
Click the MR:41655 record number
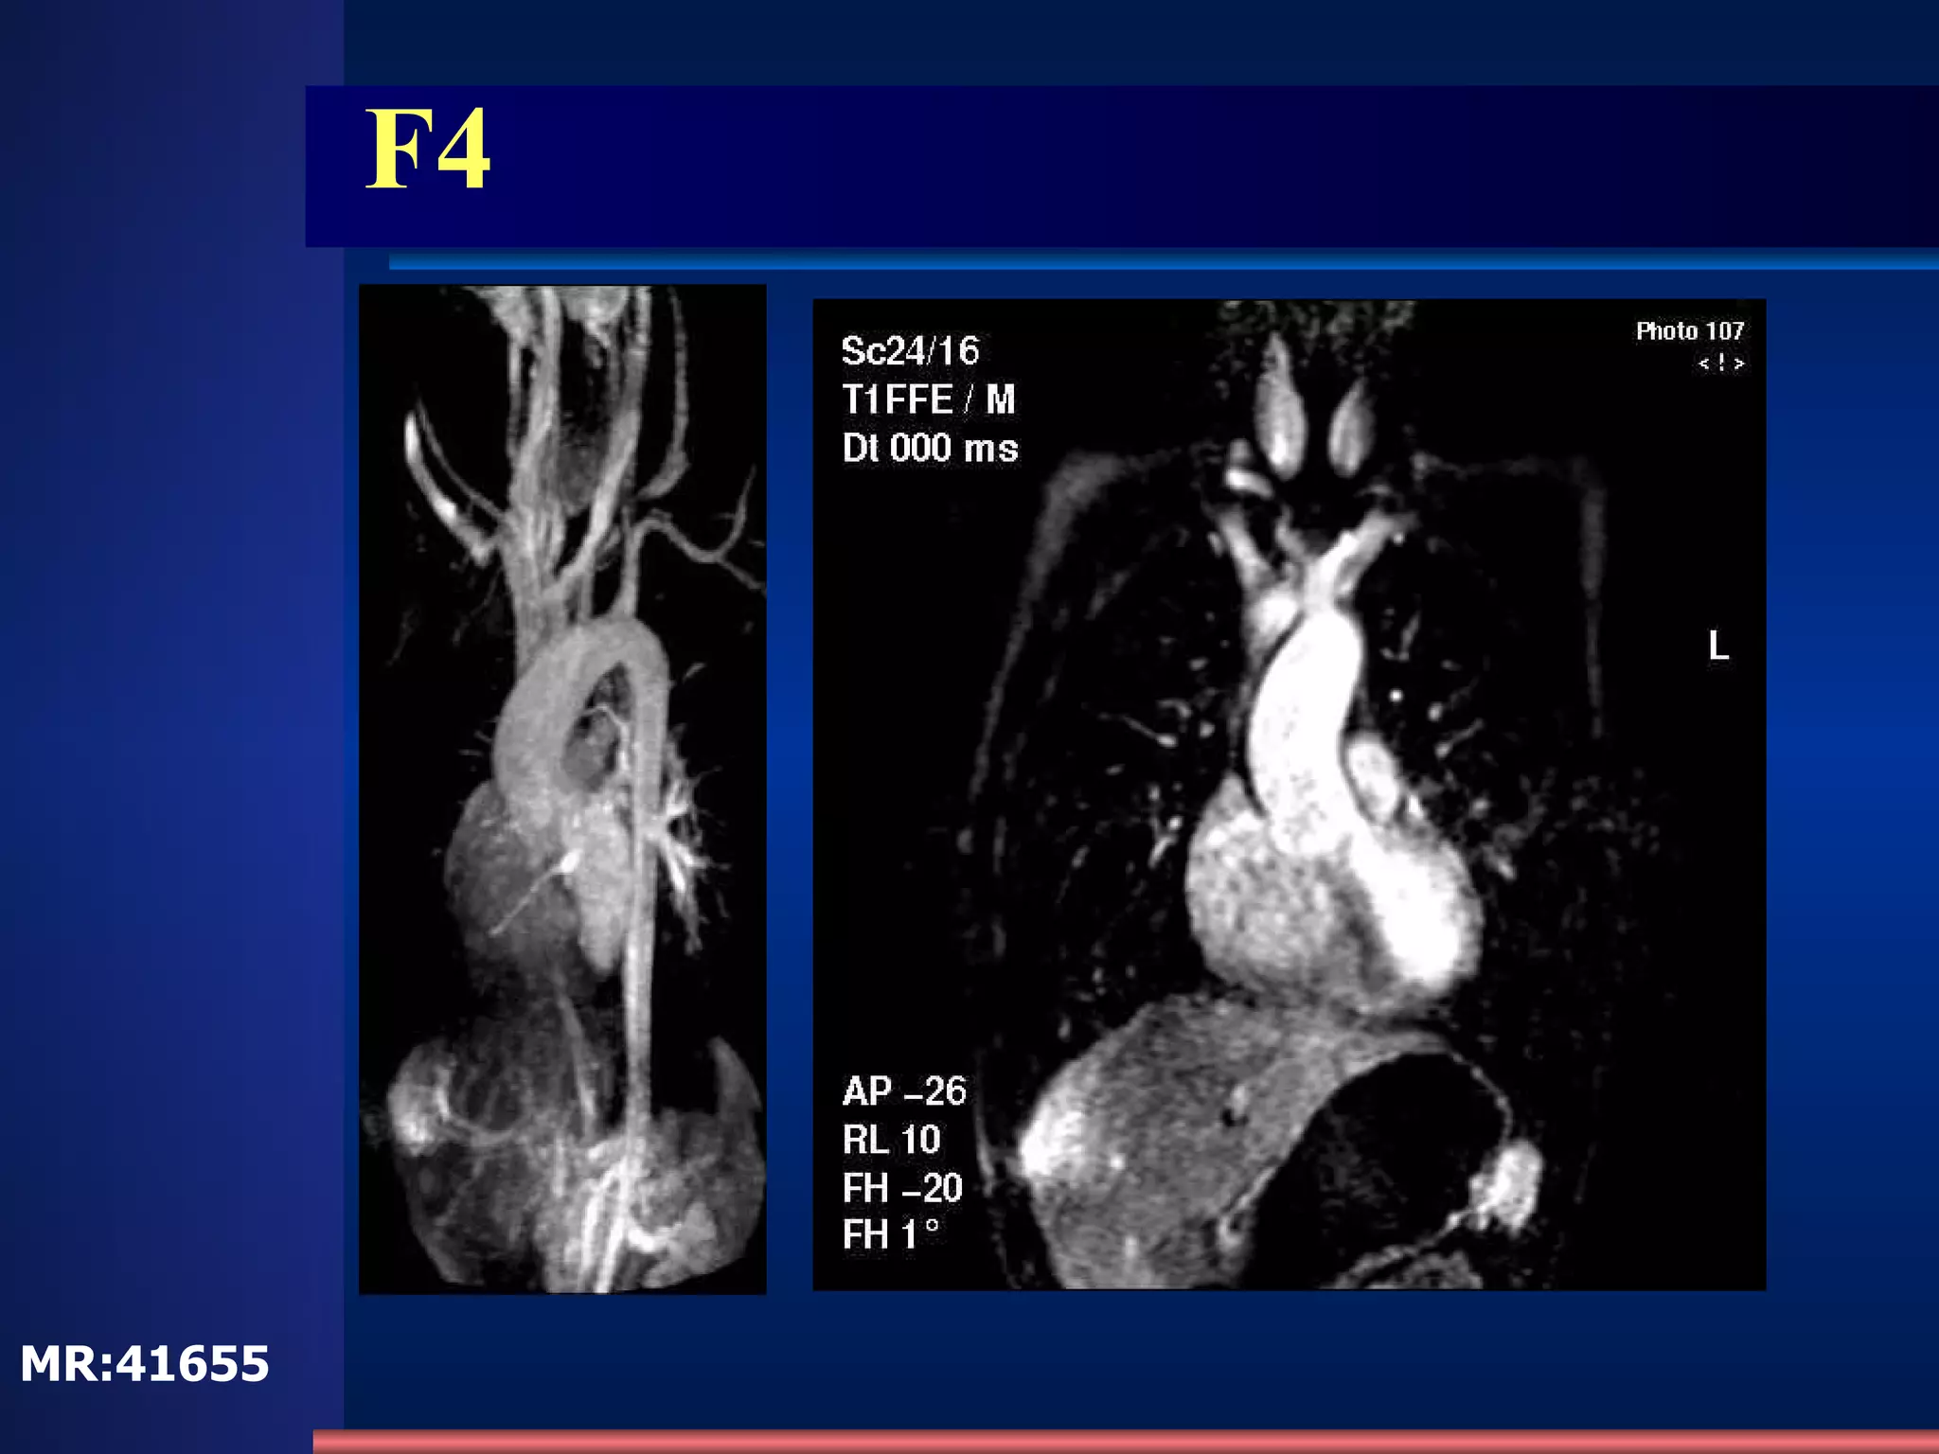pyautogui.click(x=145, y=1364)
